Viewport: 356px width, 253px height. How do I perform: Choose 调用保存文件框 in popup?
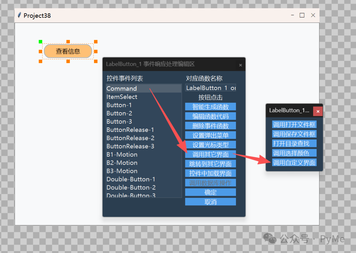[294, 134]
